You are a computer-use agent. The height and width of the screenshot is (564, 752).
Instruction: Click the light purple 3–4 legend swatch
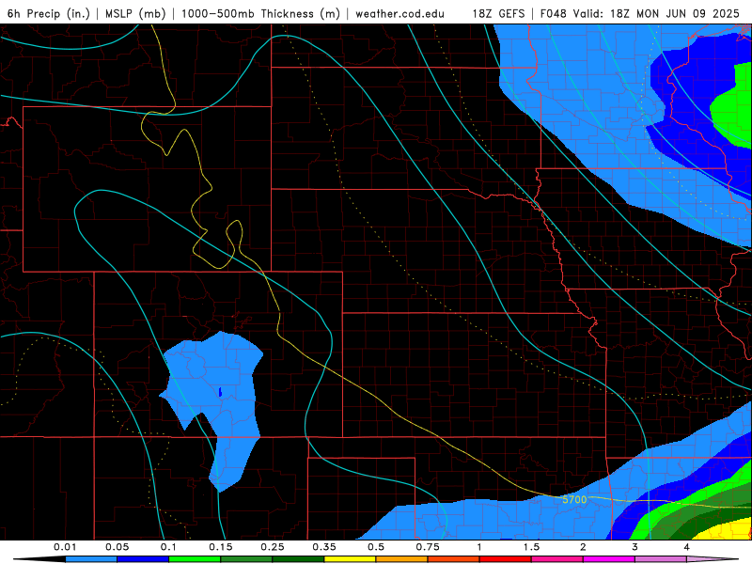click(x=661, y=559)
